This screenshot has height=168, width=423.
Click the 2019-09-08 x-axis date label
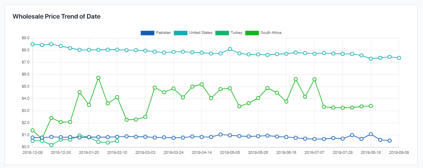399,153
